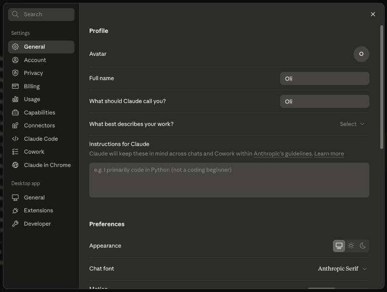387x292 pixels.
Task: Click the Learn more link
Action: coord(329,154)
